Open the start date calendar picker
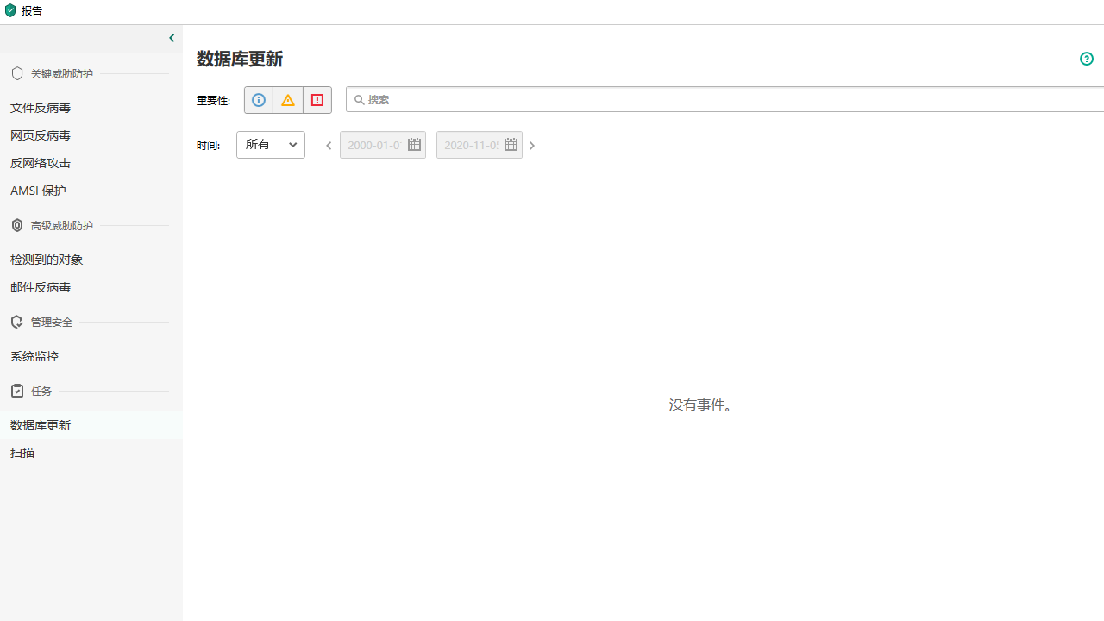Image resolution: width=1104 pixels, height=621 pixels. tap(413, 144)
